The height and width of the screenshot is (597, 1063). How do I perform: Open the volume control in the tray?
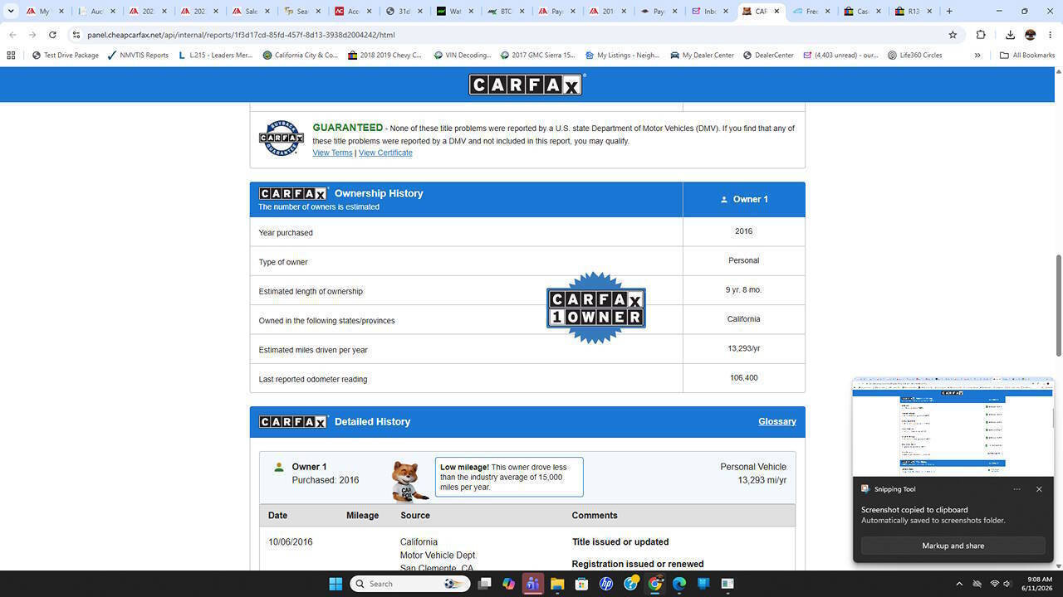click(x=1007, y=584)
